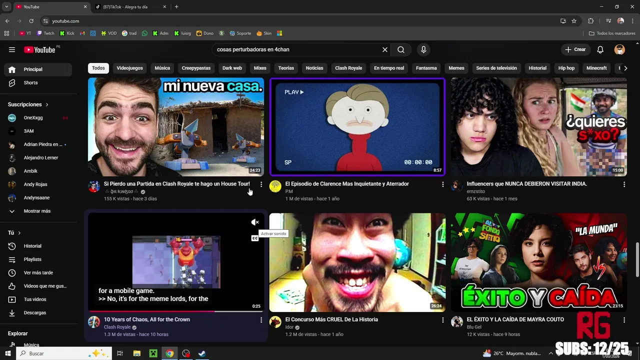Click the YouTube logo

39,49
